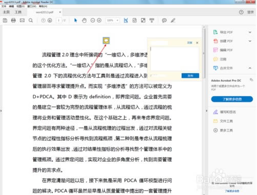Zoom in with the plus circle icon
Image resolution: width=257 pixels, height=195 pixels.
point(99,20)
